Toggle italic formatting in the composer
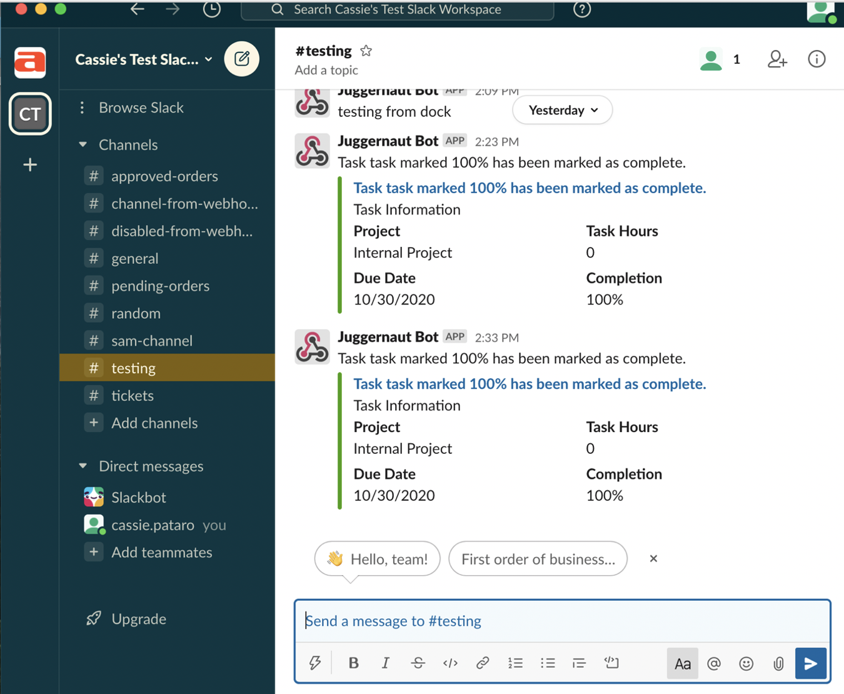Image resolution: width=844 pixels, height=694 pixels. click(386, 663)
